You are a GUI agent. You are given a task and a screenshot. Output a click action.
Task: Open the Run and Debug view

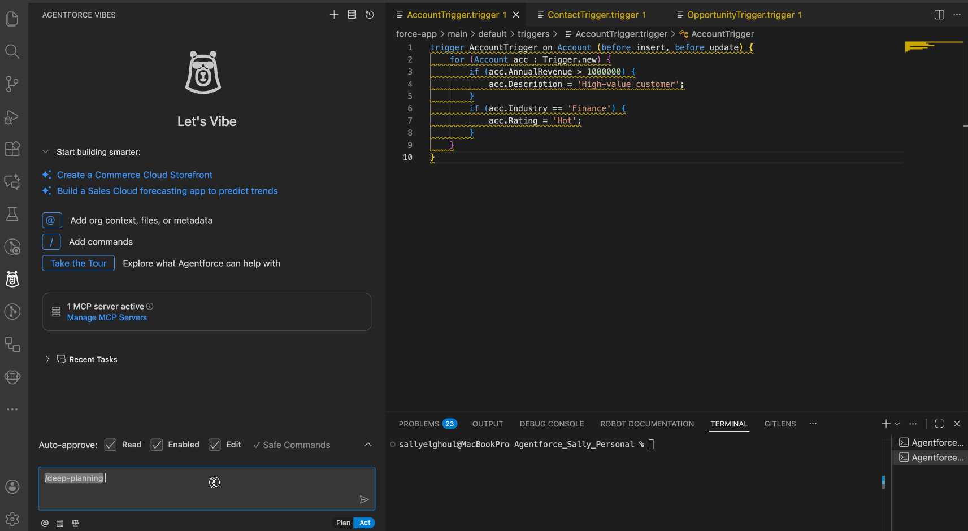(12, 117)
